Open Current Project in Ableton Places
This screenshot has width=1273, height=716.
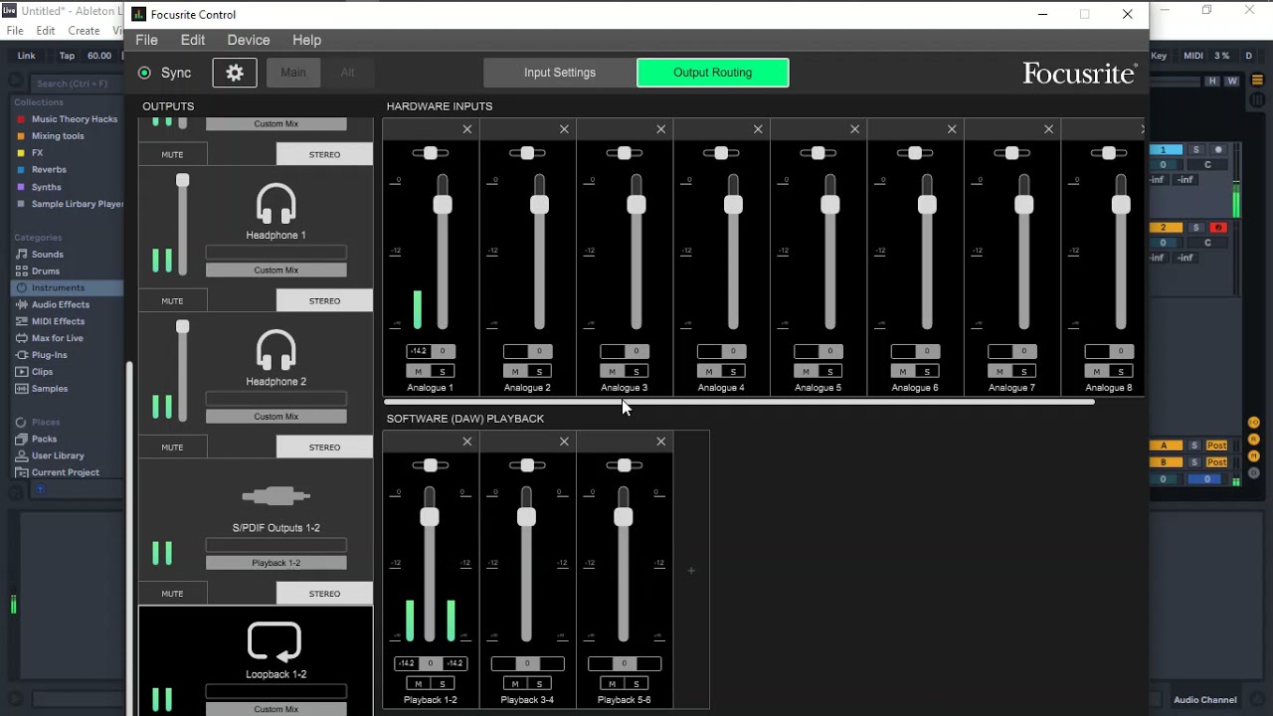65,472
